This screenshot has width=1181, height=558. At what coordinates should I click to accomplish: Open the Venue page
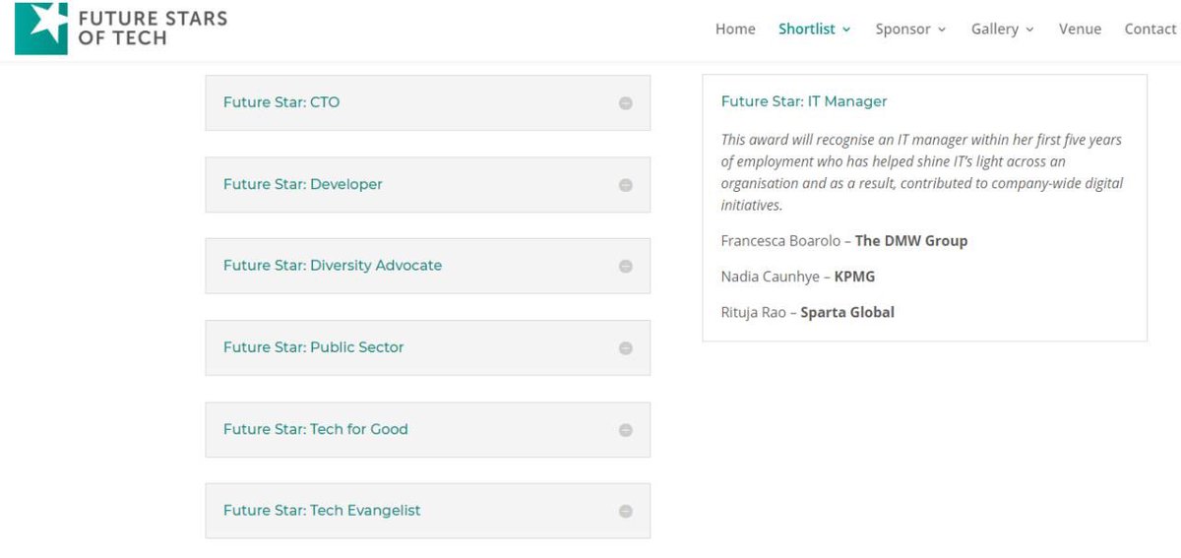pos(1080,29)
